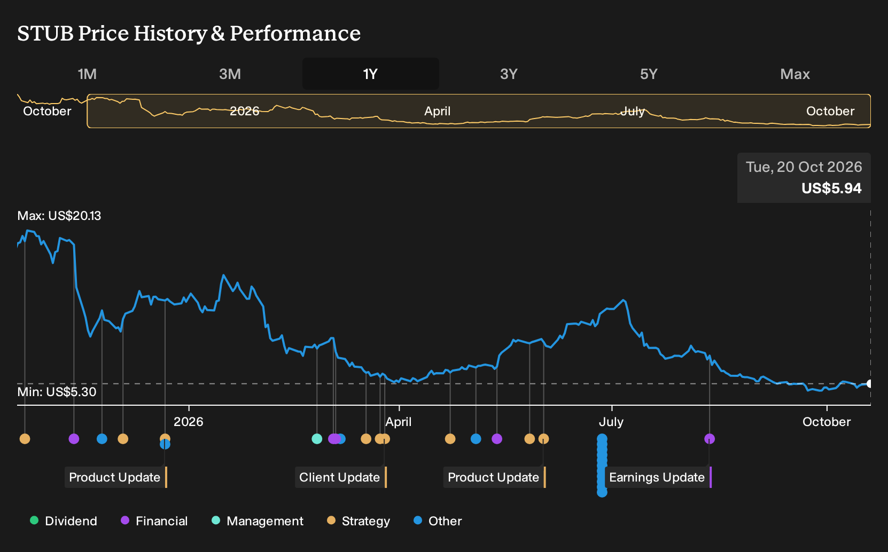Screen dimensions: 888x552
Task: Select the 1Y time range tab
Action: pos(370,74)
